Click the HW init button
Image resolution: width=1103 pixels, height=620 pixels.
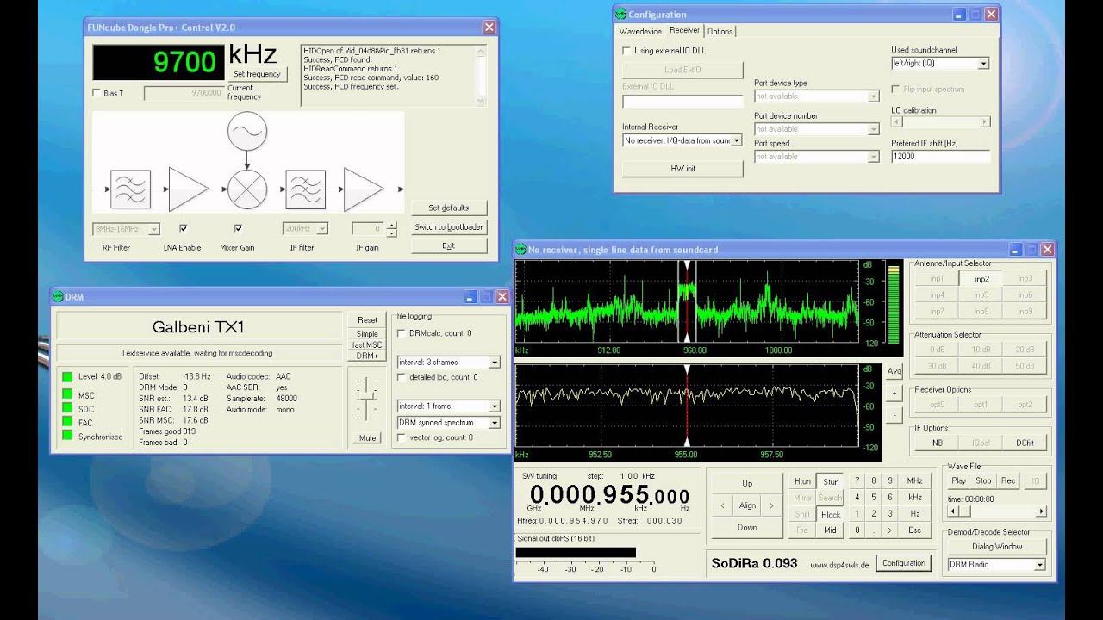pyautogui.click(x=682, y=168)
